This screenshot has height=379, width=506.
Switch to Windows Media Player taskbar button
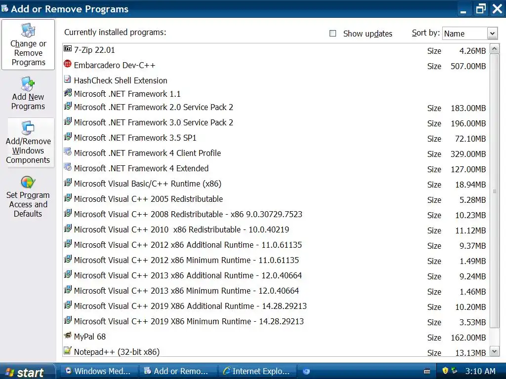pyautogui.click(x=100, y=371)
